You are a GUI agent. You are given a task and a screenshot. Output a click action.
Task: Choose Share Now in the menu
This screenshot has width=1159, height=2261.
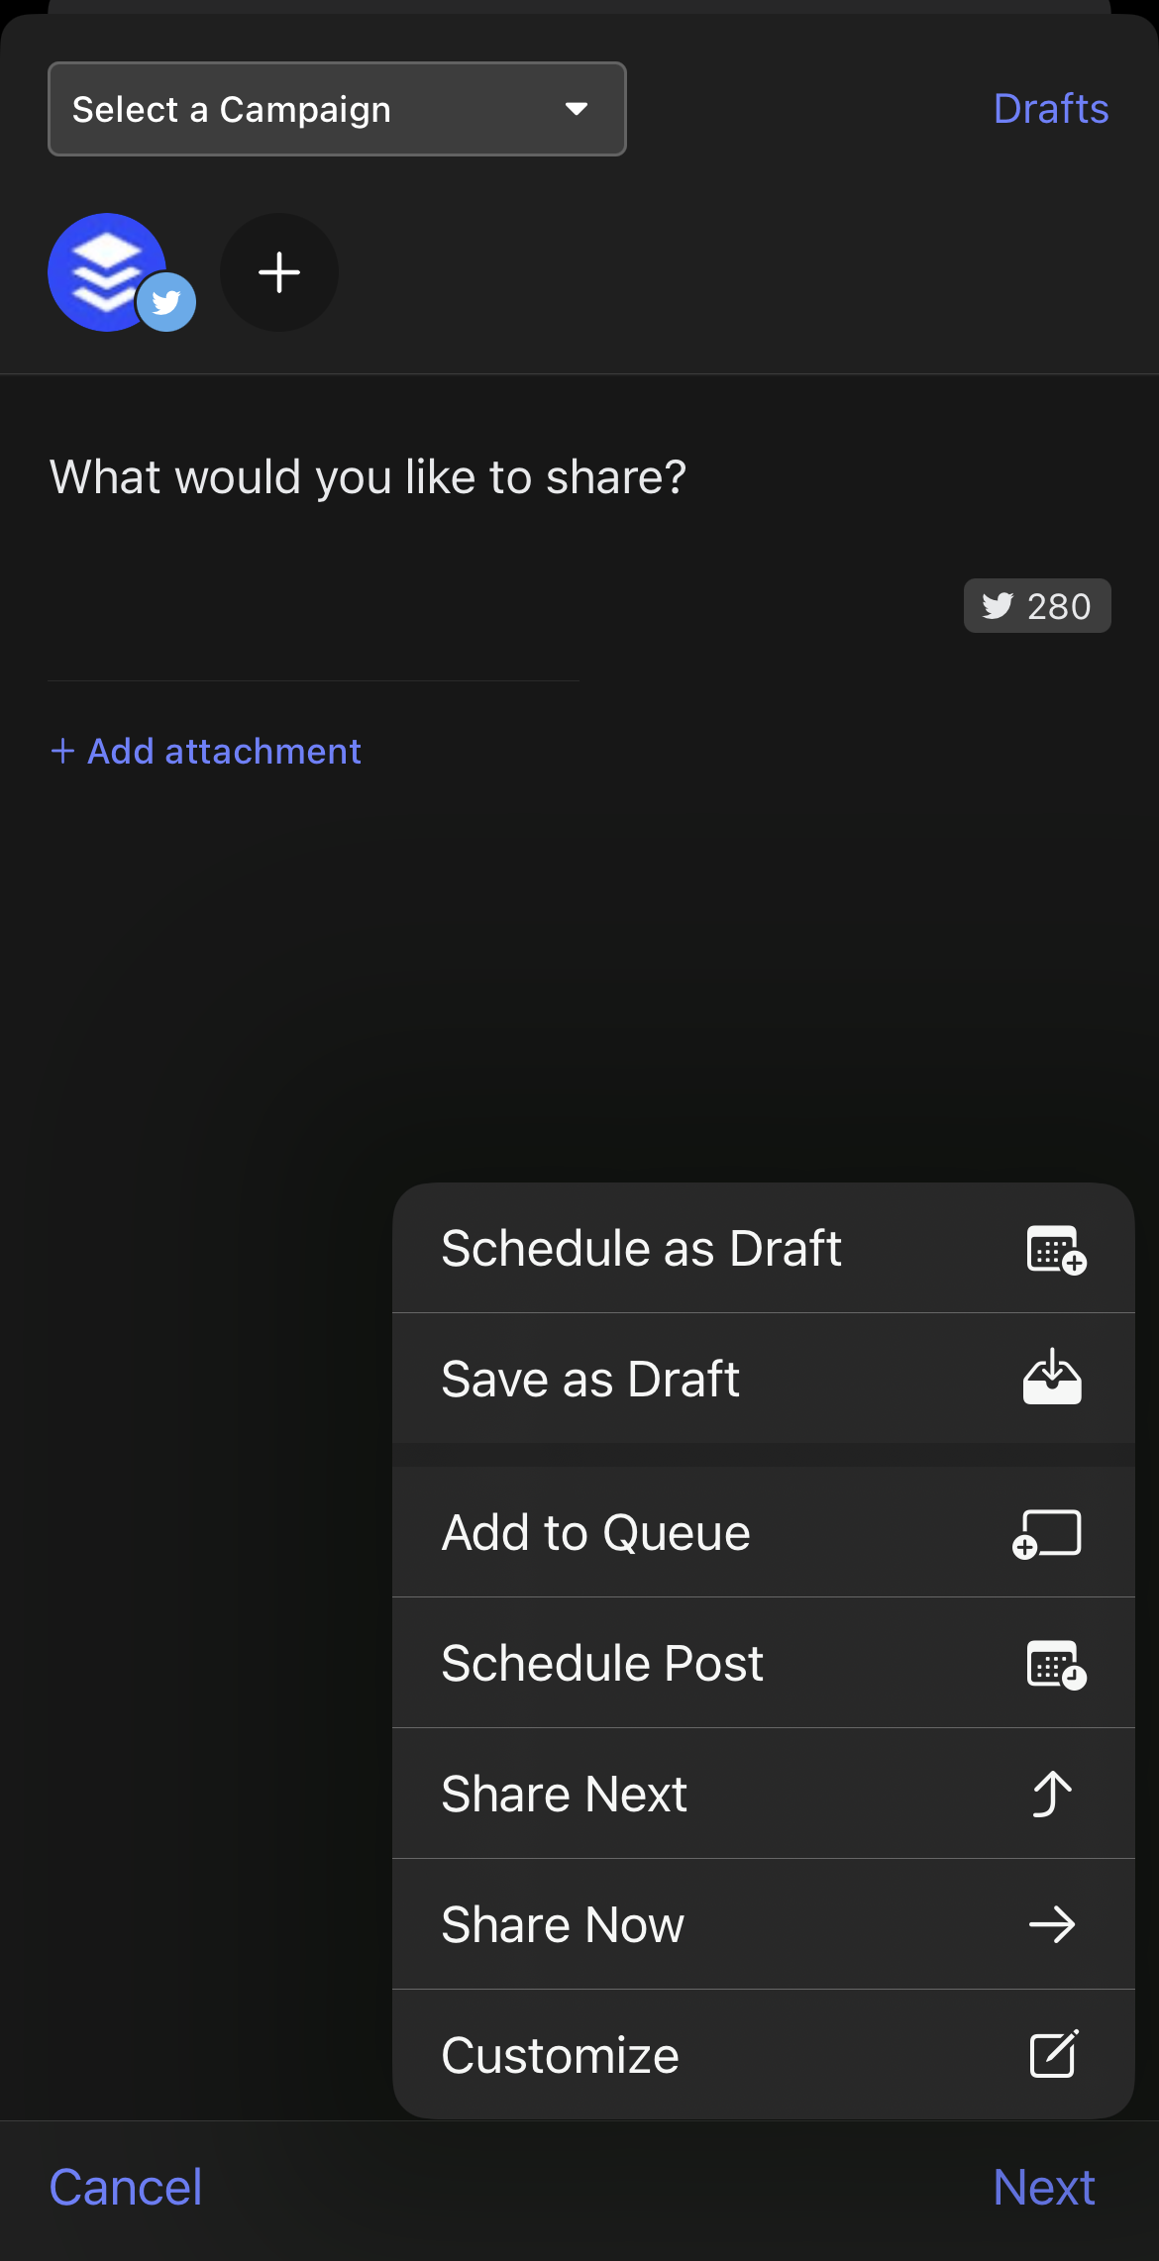click(563, 1924)
